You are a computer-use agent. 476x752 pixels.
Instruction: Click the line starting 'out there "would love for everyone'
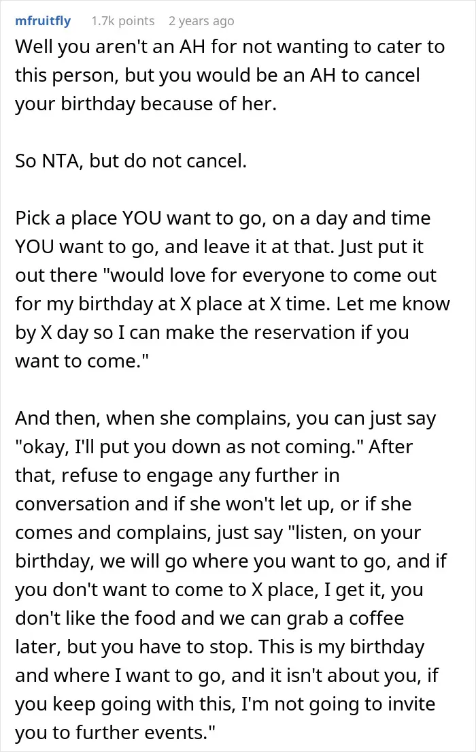coord(225,276)
